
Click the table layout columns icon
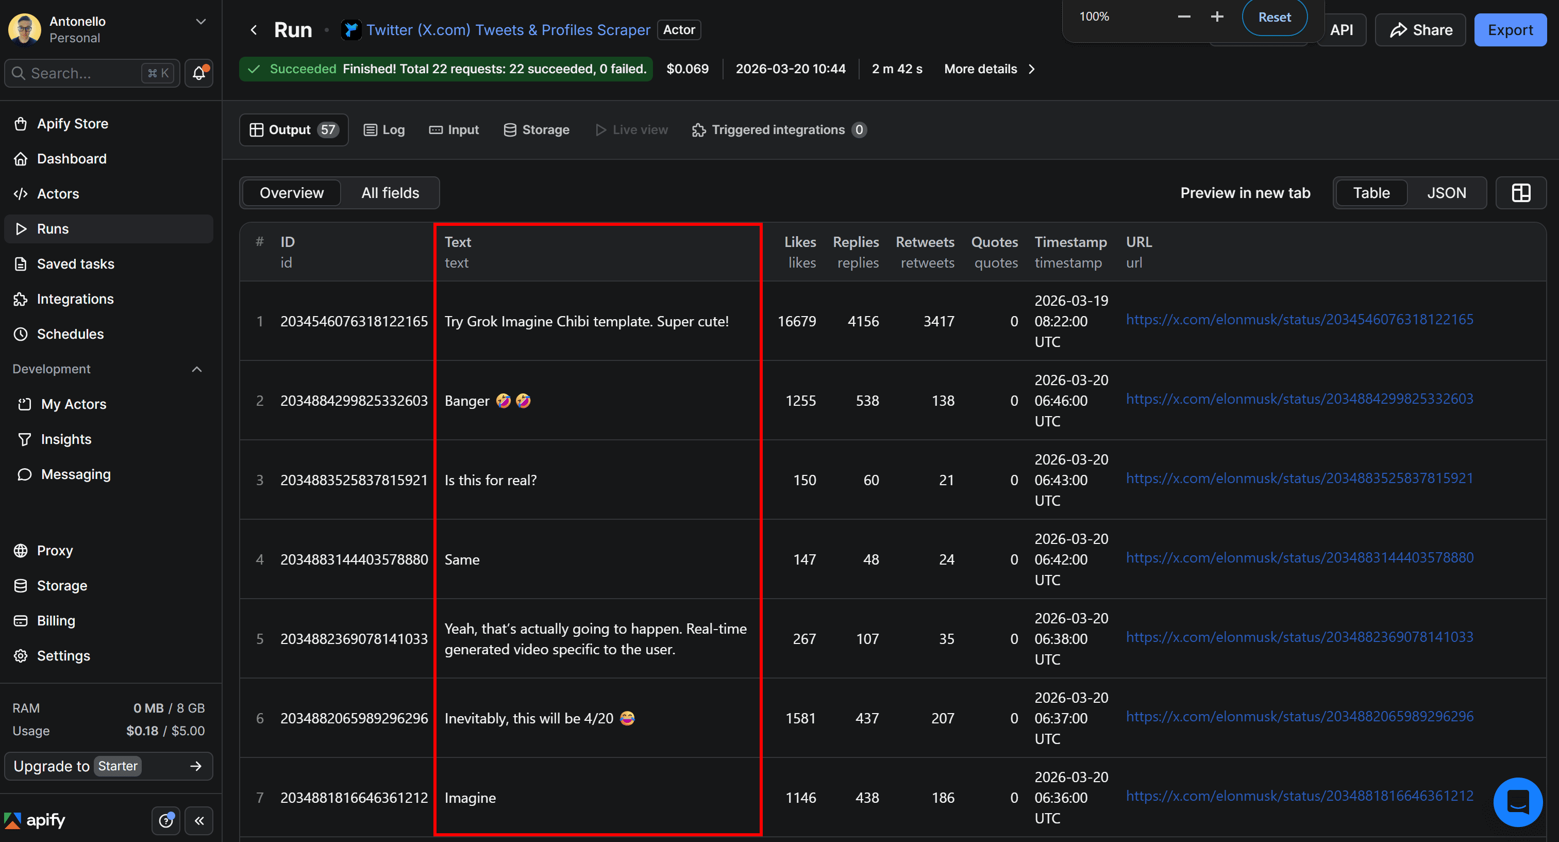coord(1520,193)
